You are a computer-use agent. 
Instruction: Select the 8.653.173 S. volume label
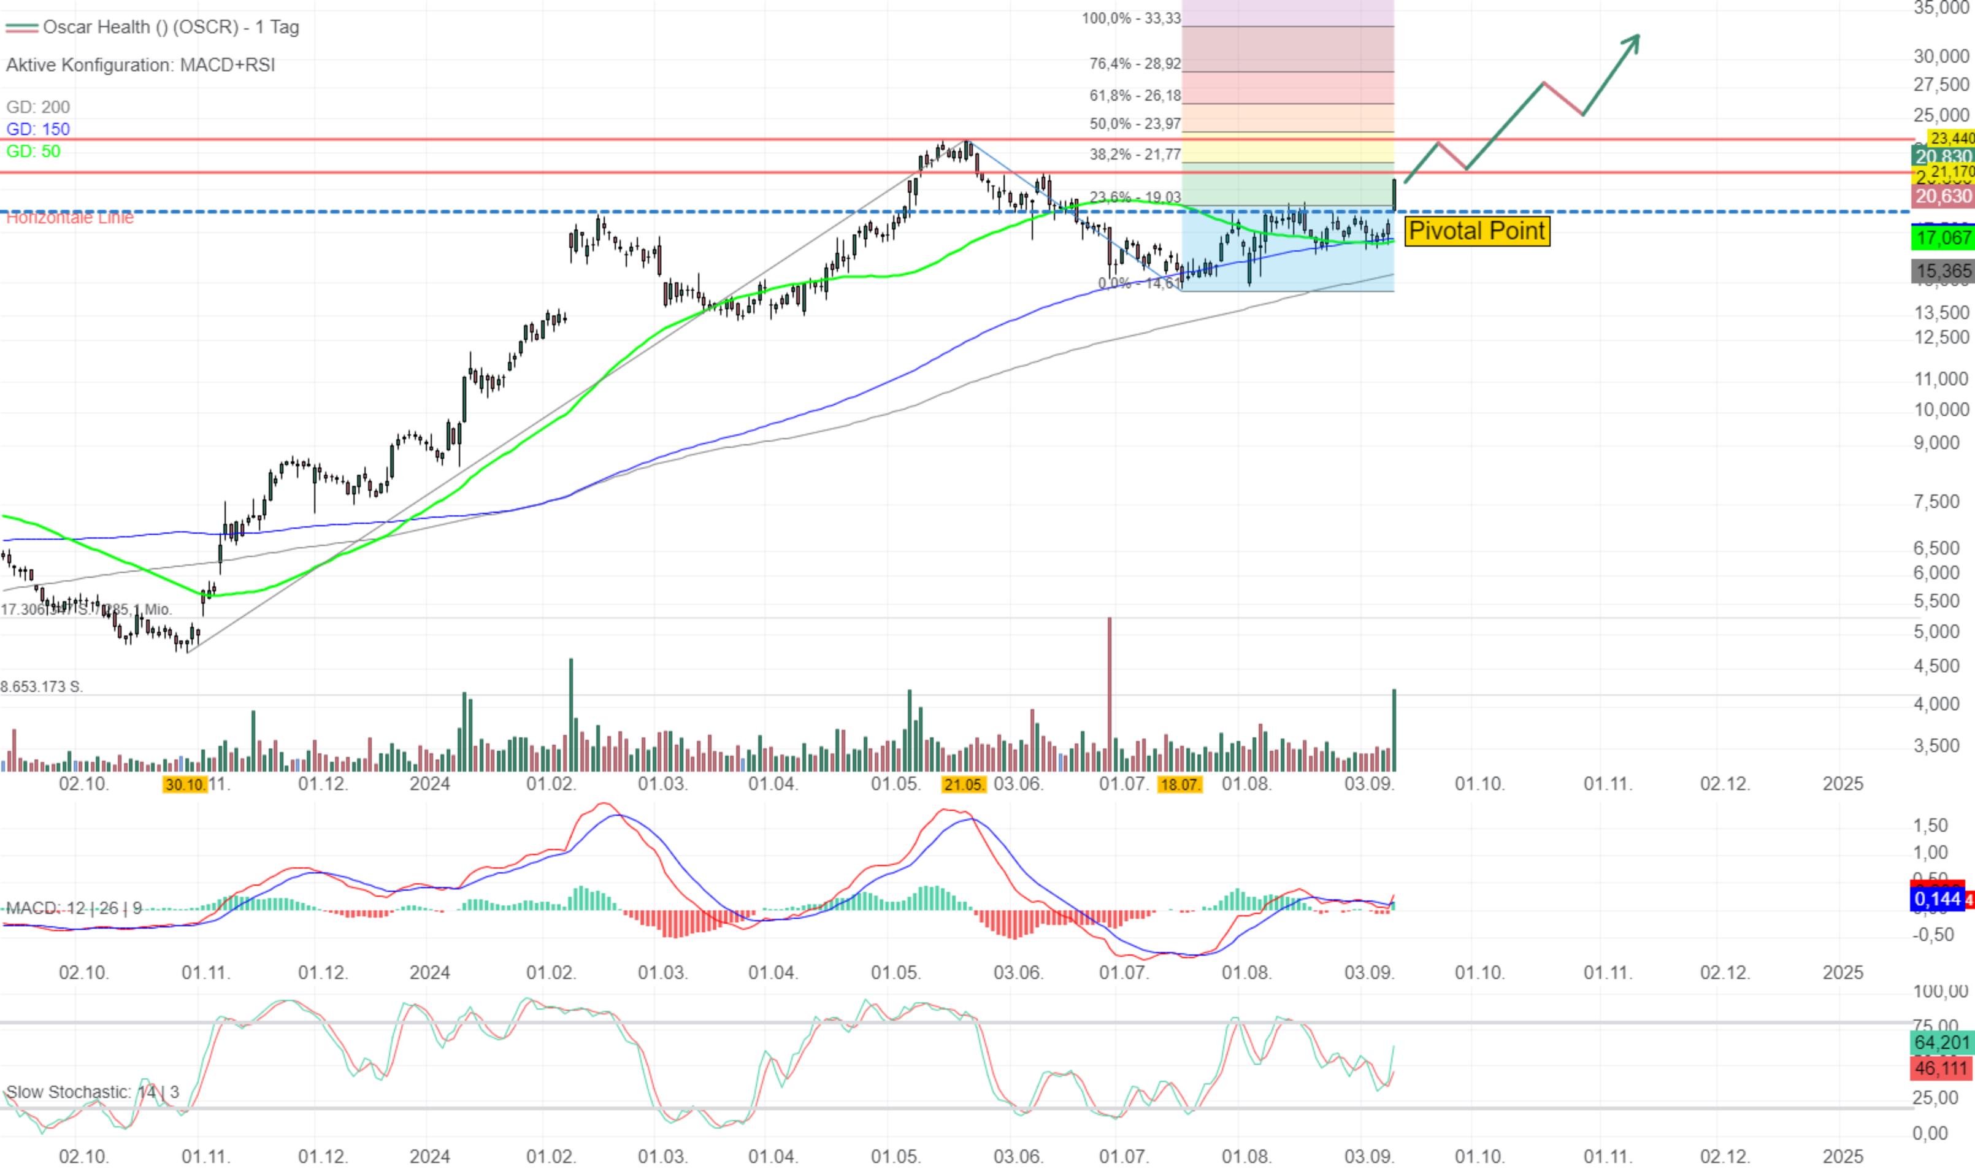click(42, 687)
